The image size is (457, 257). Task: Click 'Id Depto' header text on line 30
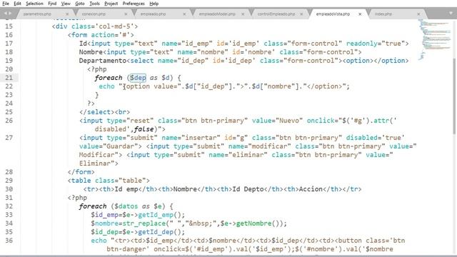tap(248, 189)
